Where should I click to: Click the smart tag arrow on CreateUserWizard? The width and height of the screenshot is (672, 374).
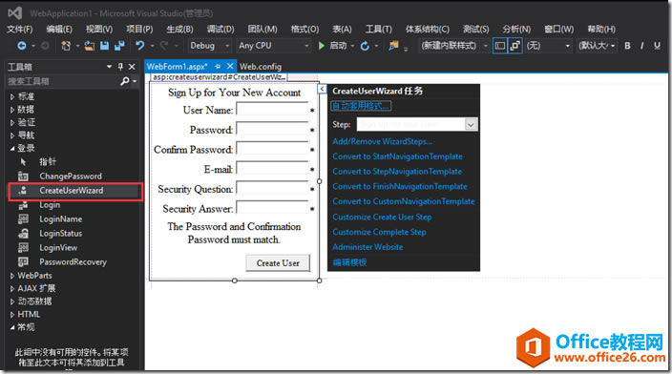point(322,88)
